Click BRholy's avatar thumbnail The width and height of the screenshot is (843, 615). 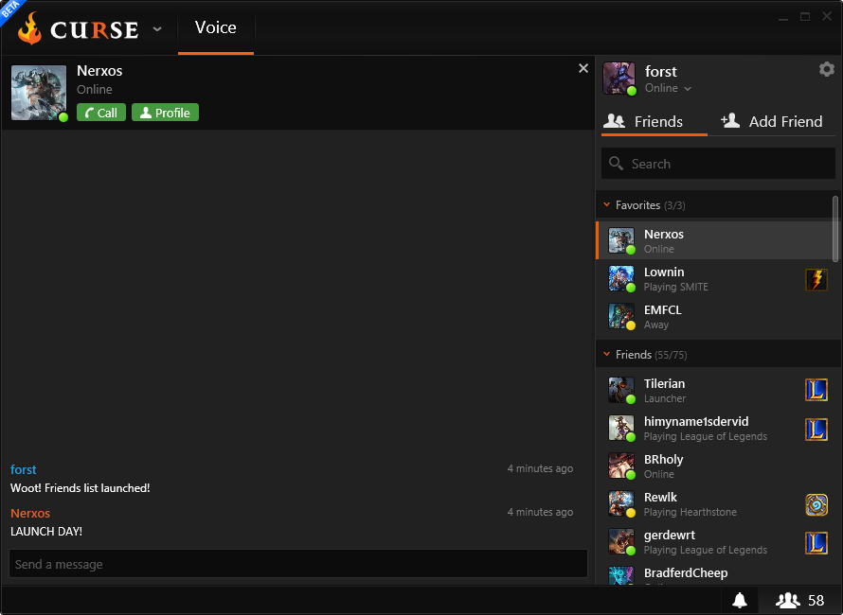click(621, 466)
